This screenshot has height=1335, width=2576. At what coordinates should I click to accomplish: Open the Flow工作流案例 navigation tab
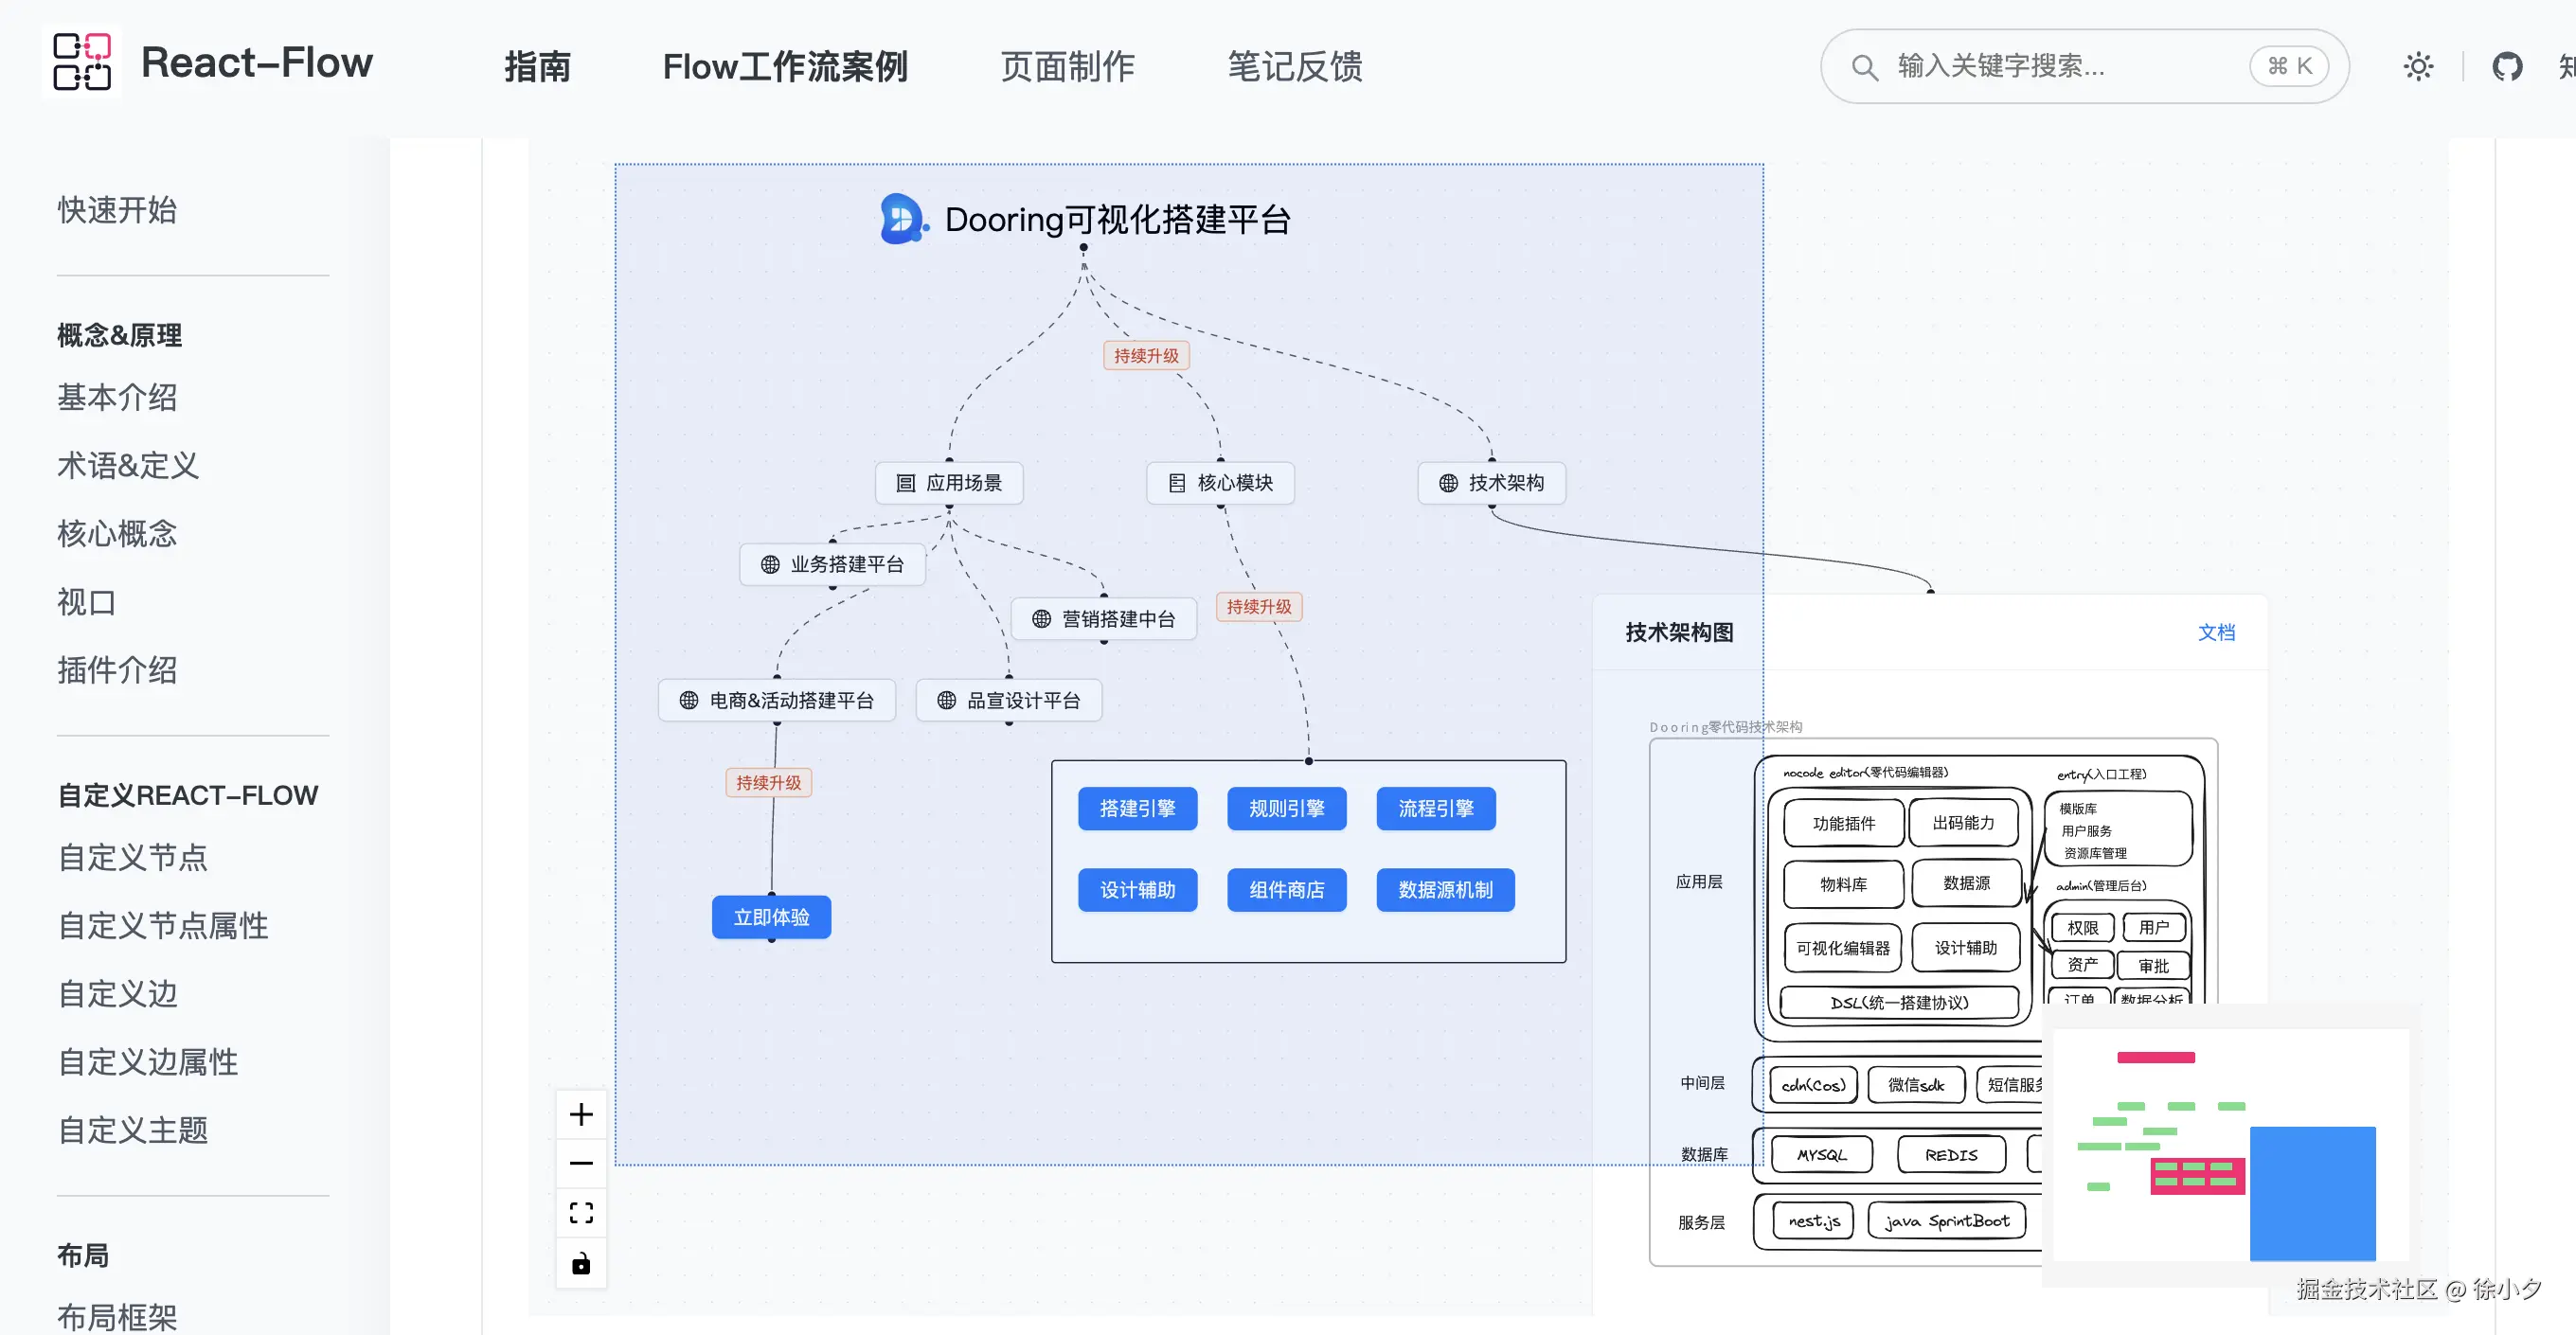(785, 67)
